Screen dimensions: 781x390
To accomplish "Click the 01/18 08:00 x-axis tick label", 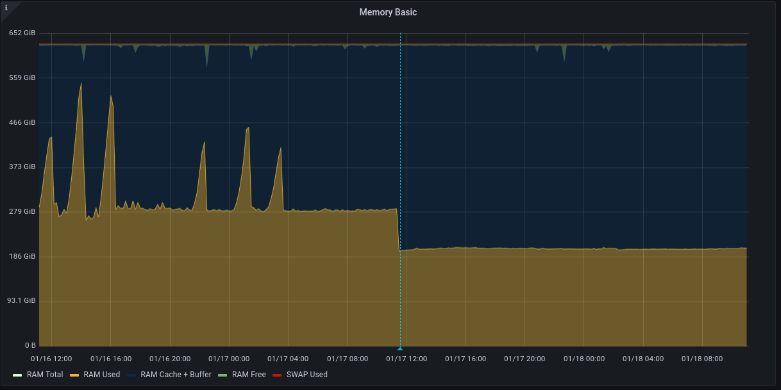I will [702, 359].
